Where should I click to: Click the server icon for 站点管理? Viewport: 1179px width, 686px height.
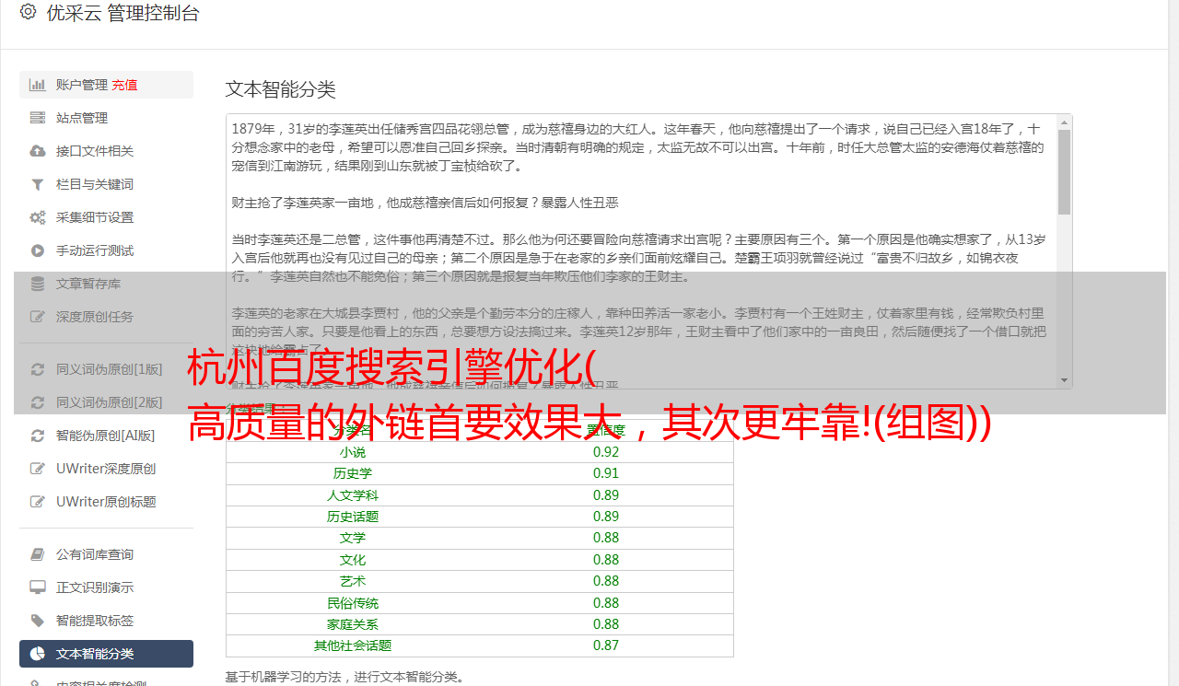(x=38, y=118)
